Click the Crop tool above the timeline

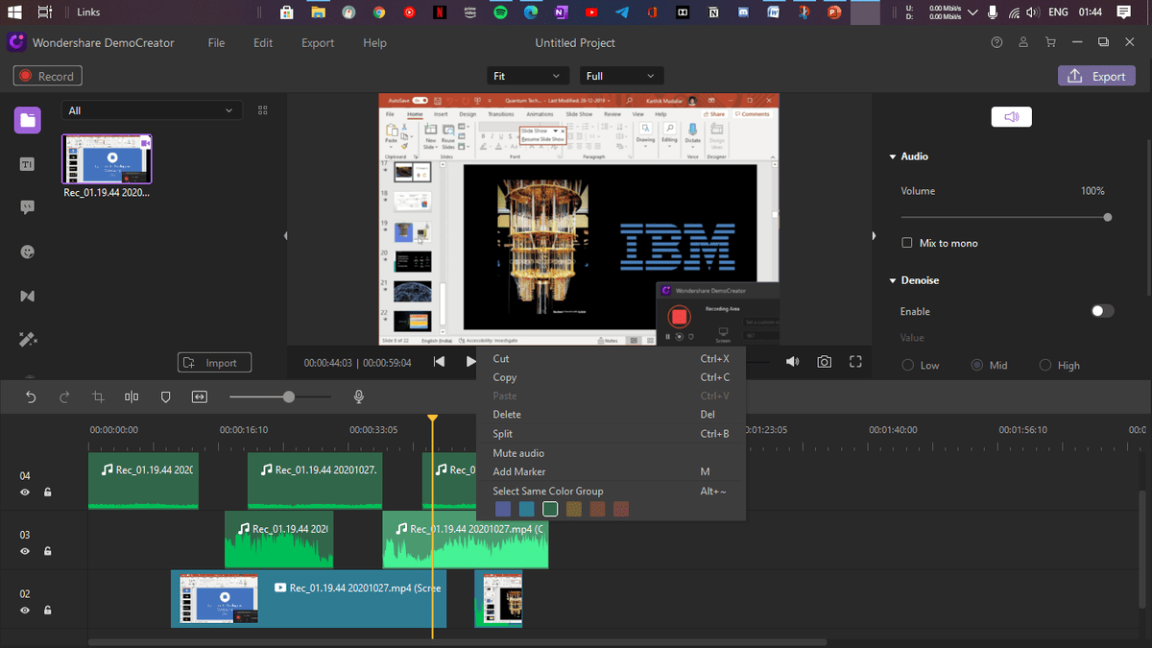point(97,396)
